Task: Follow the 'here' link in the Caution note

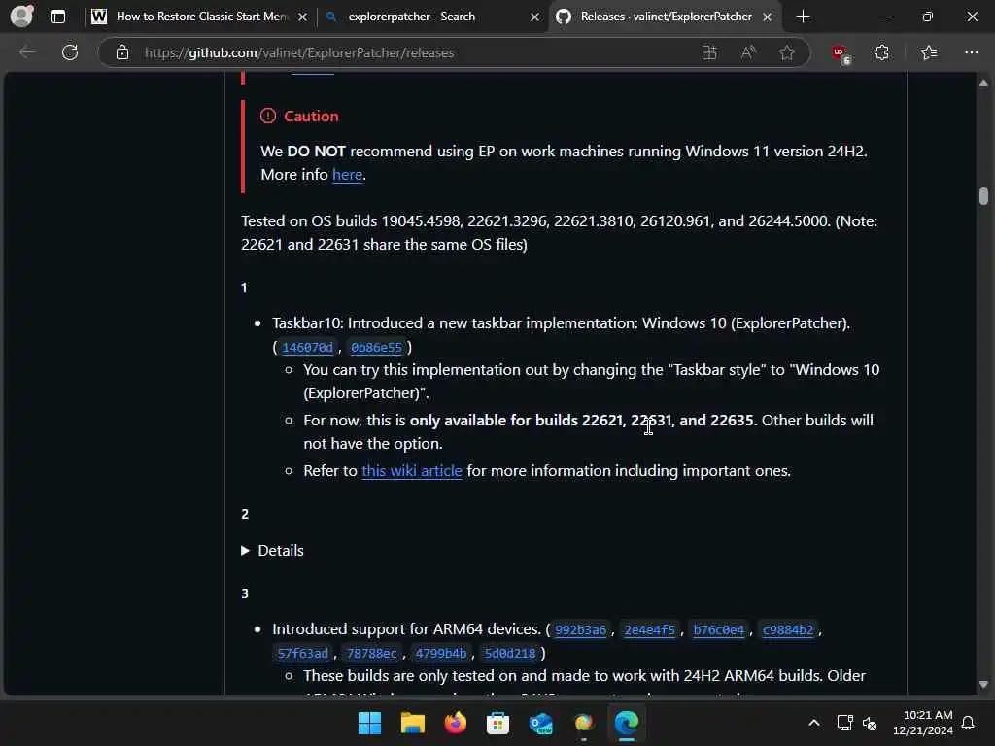Action: pyautogui.click(x=347, y=175)
